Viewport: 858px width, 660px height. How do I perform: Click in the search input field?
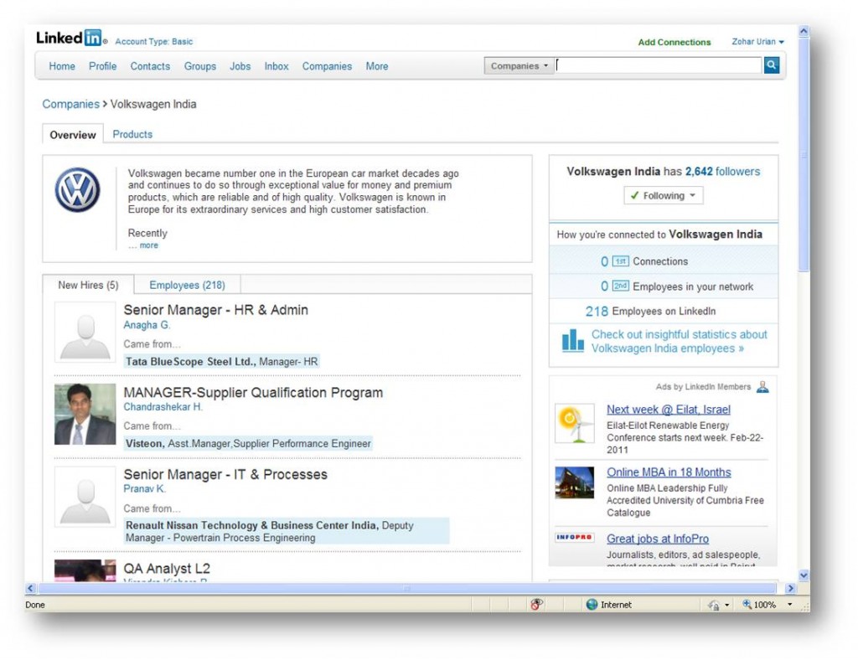(x=659, y=65)
